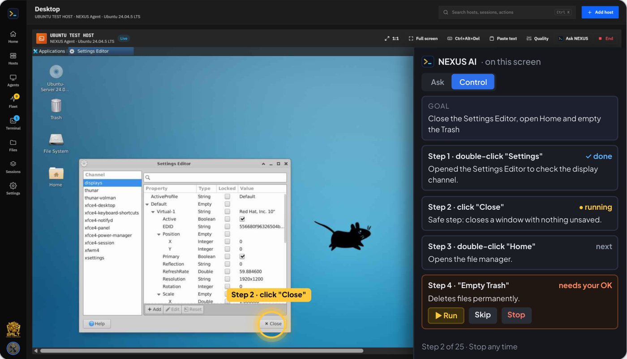Go to Hosts in the sidebar
This screenshot has height=359, width=627.
[13, 59]
